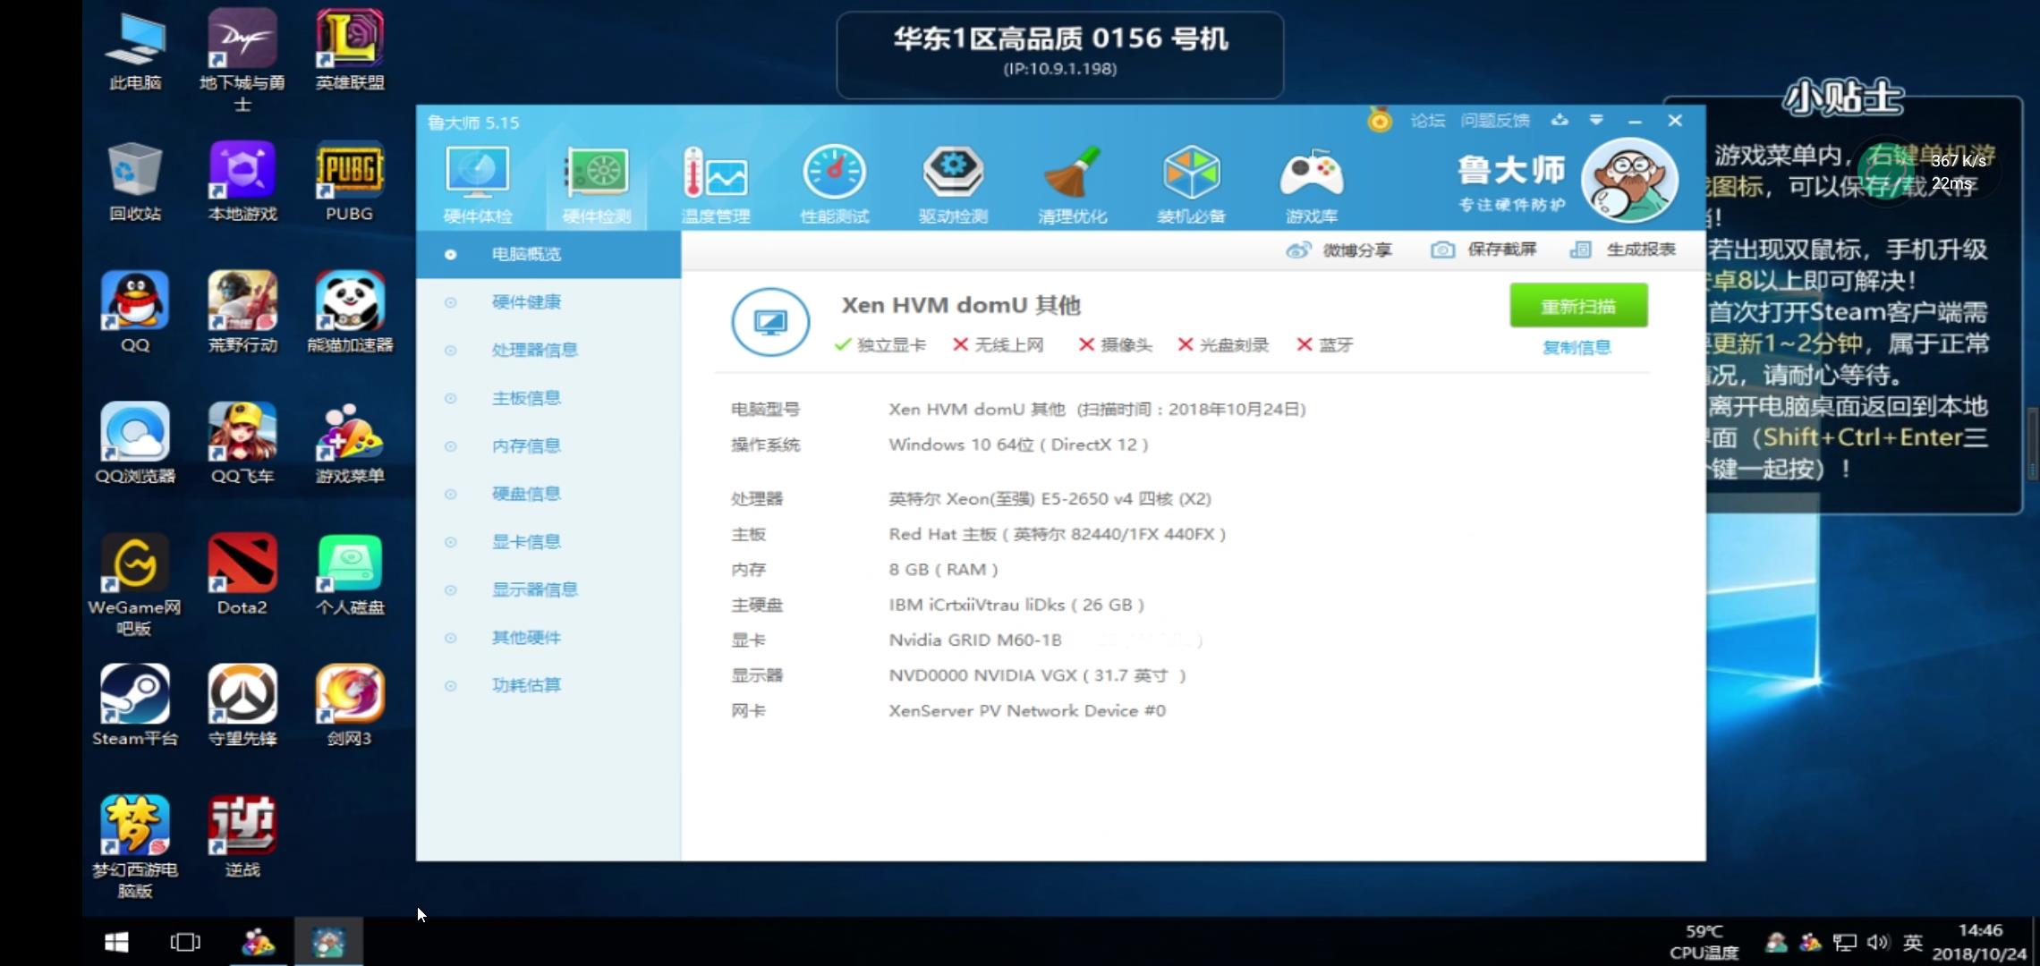Open the 硬件体检 hardware checkup tab
2040x966 pixels.
[477, 185]
